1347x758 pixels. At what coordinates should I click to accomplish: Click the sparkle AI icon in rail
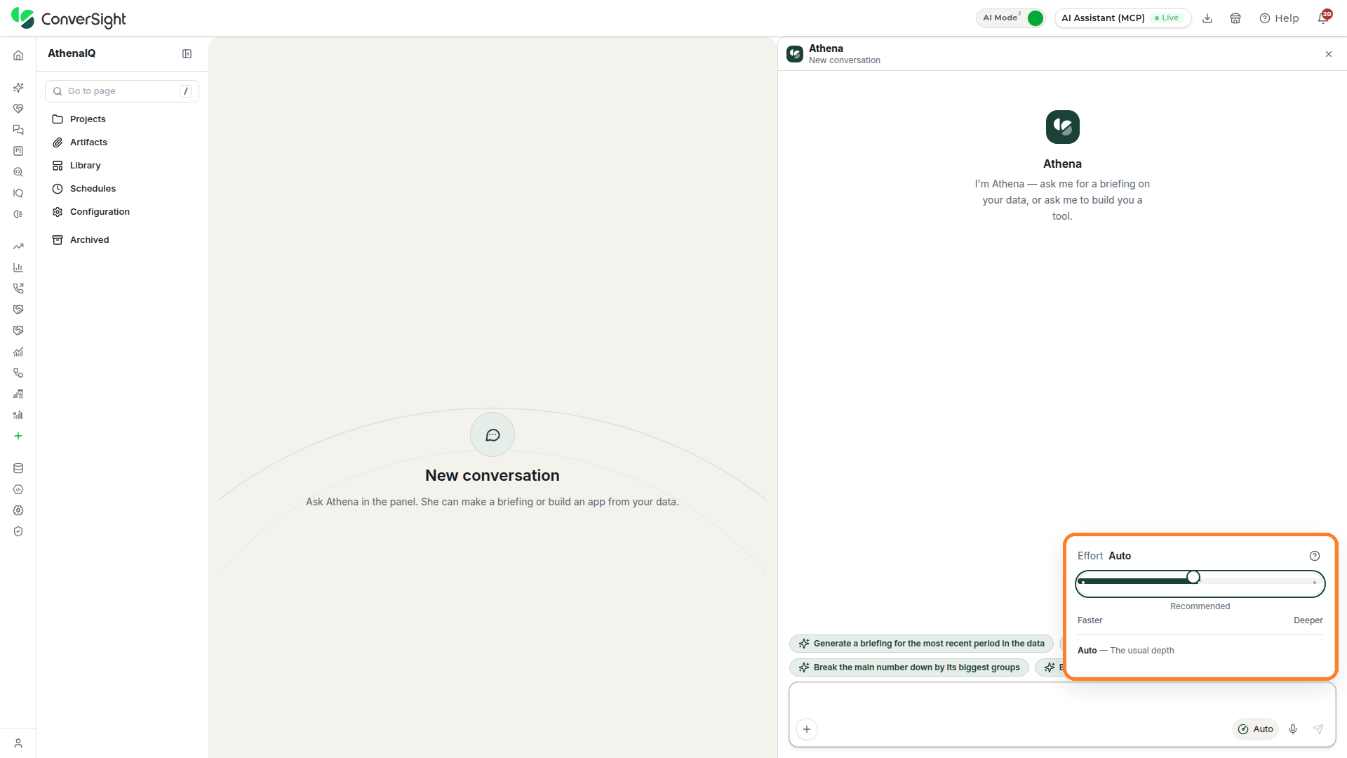tap(18, 88)
